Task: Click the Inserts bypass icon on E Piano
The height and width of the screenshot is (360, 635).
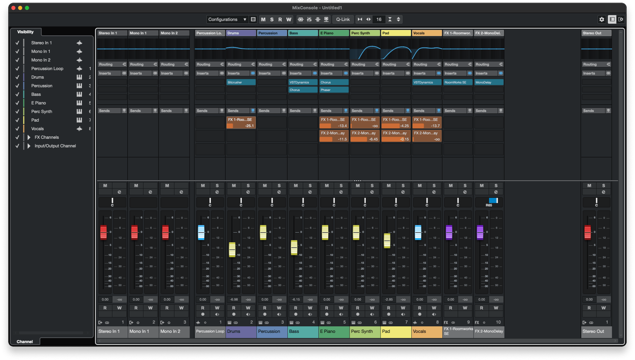Action: [x=346, y=74]
